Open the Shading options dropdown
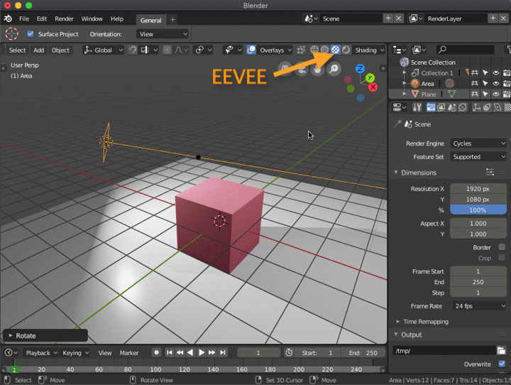 point(370,50)
